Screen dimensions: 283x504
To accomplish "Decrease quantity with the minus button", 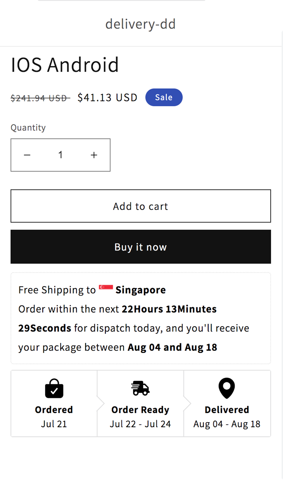I will [27, 155].
